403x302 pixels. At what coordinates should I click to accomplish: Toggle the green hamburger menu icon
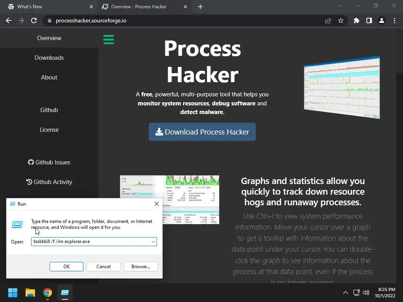click(x=109, y=40)
